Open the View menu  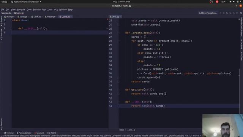click(13, 10)
